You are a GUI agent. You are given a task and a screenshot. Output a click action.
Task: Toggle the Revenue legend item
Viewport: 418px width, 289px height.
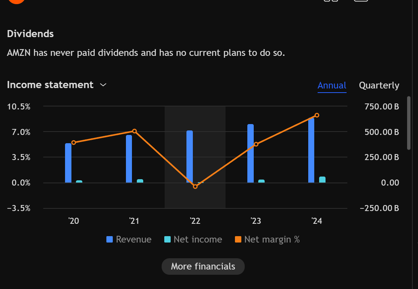(129, 239)
